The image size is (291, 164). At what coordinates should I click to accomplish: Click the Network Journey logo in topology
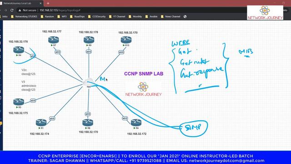pyautogui.click(x=143, y=89)
